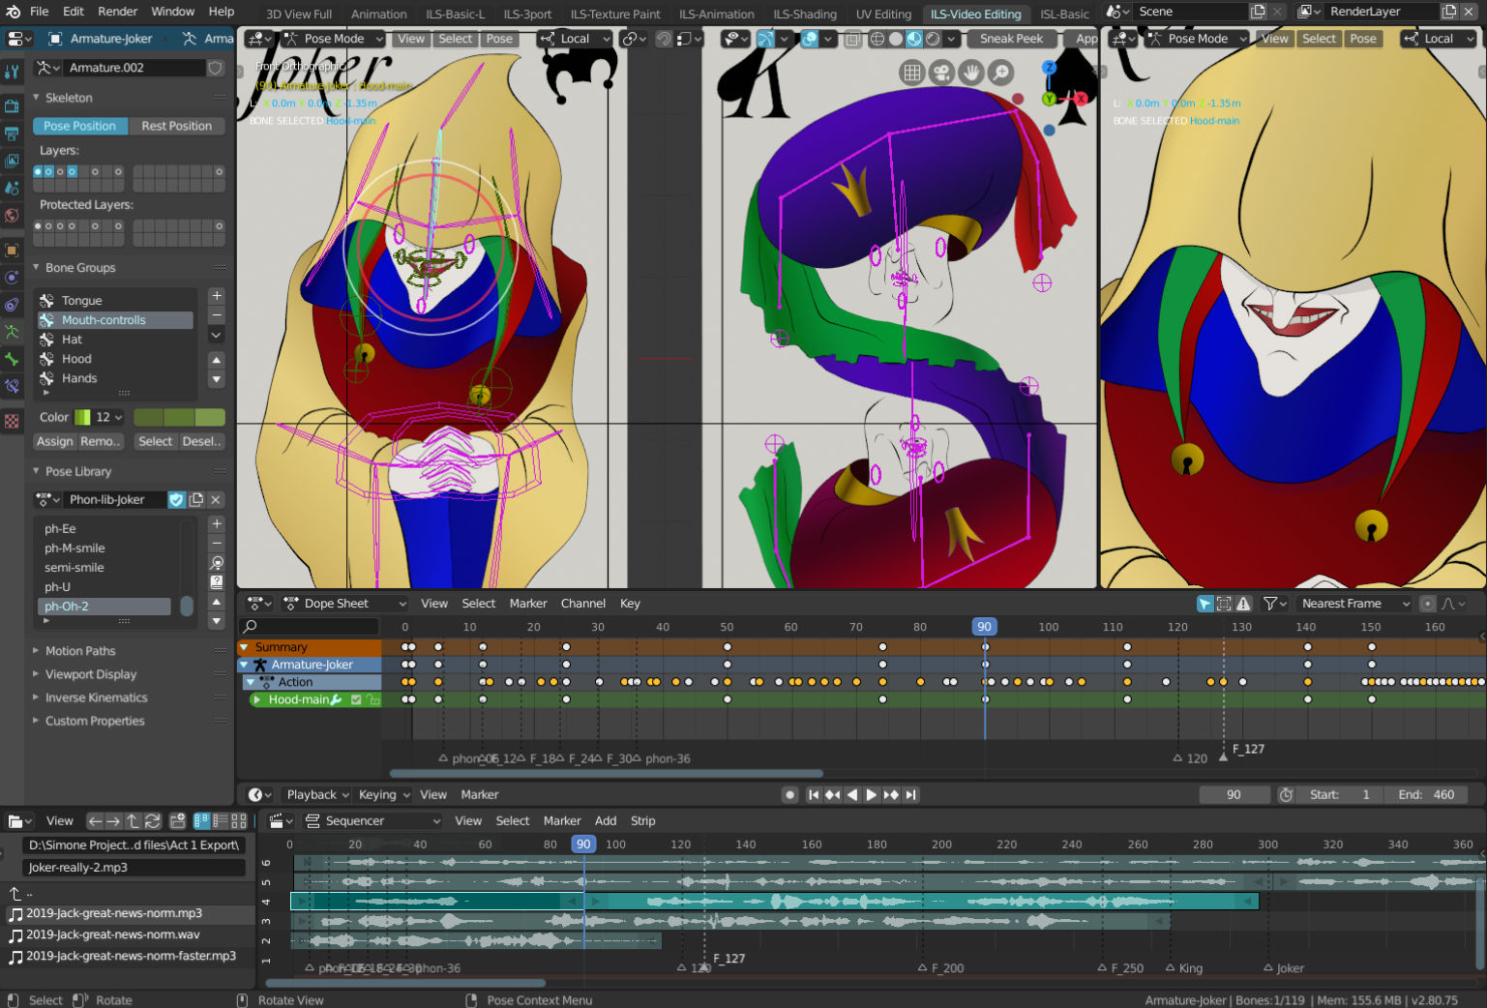Expand the Motion Paths panel
1487x1008 pixels.
[80, 651]
